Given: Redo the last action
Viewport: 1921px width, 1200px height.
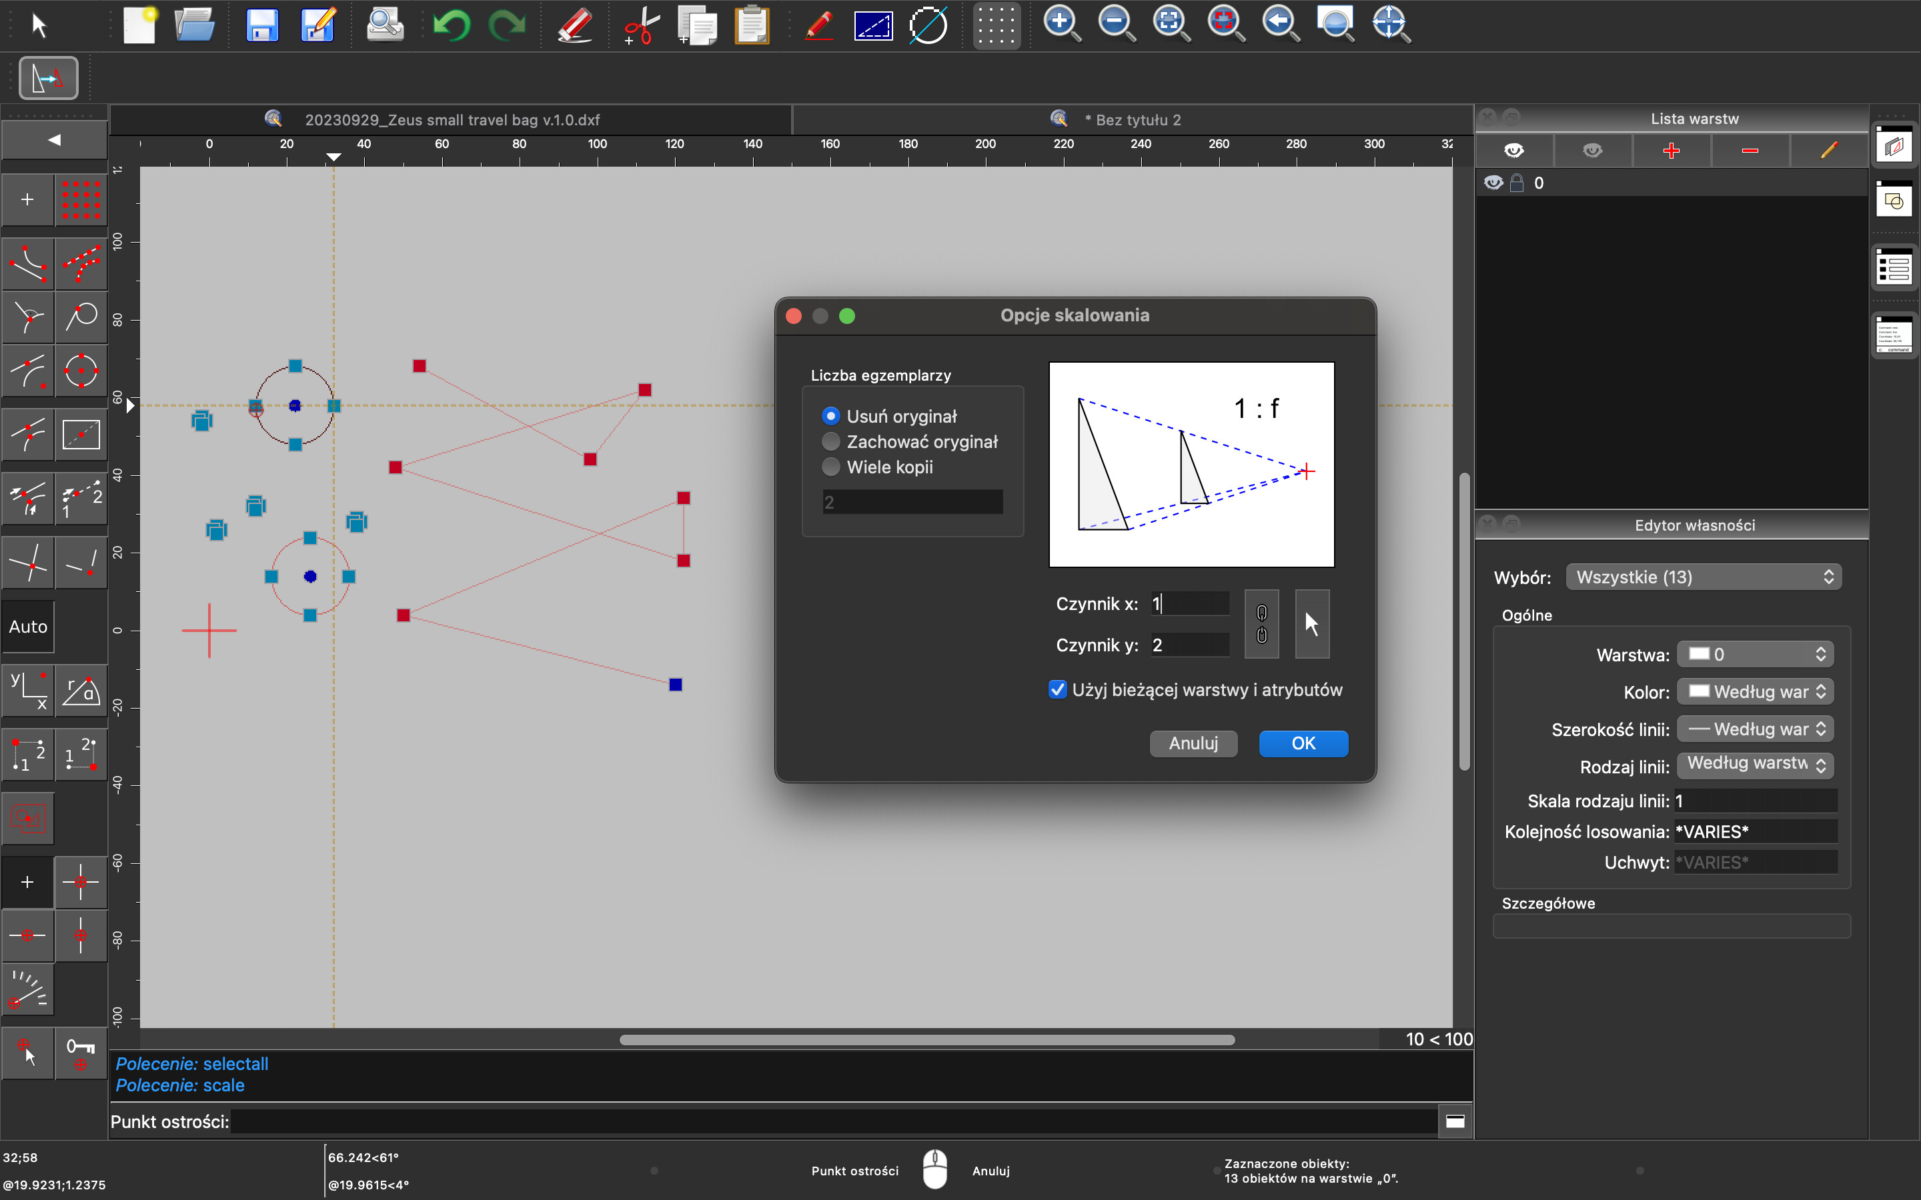Looking at the screenshot, I should point(506,25).
